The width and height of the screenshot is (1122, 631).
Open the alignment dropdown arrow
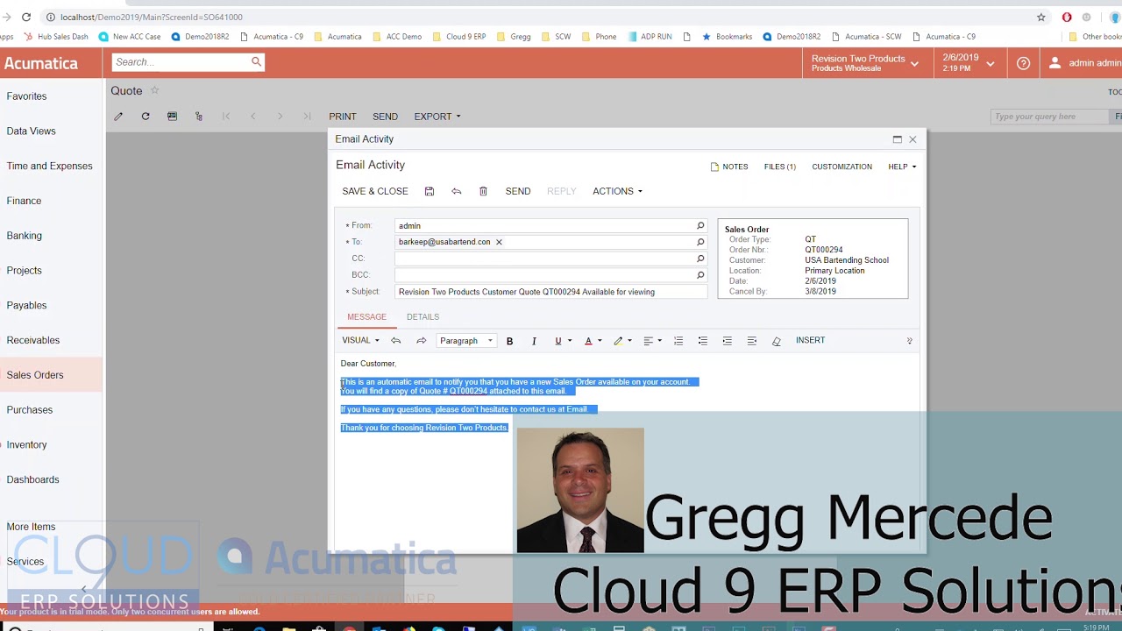(659, 341)
